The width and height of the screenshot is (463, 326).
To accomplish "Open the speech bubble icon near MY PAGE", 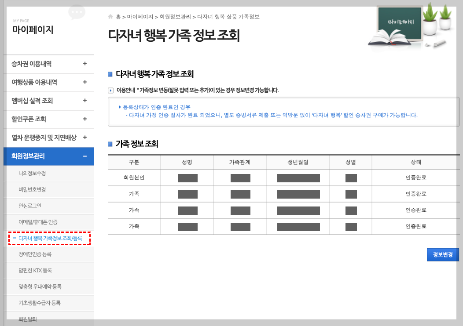I will pyautogui.click(x=77, y=12).
